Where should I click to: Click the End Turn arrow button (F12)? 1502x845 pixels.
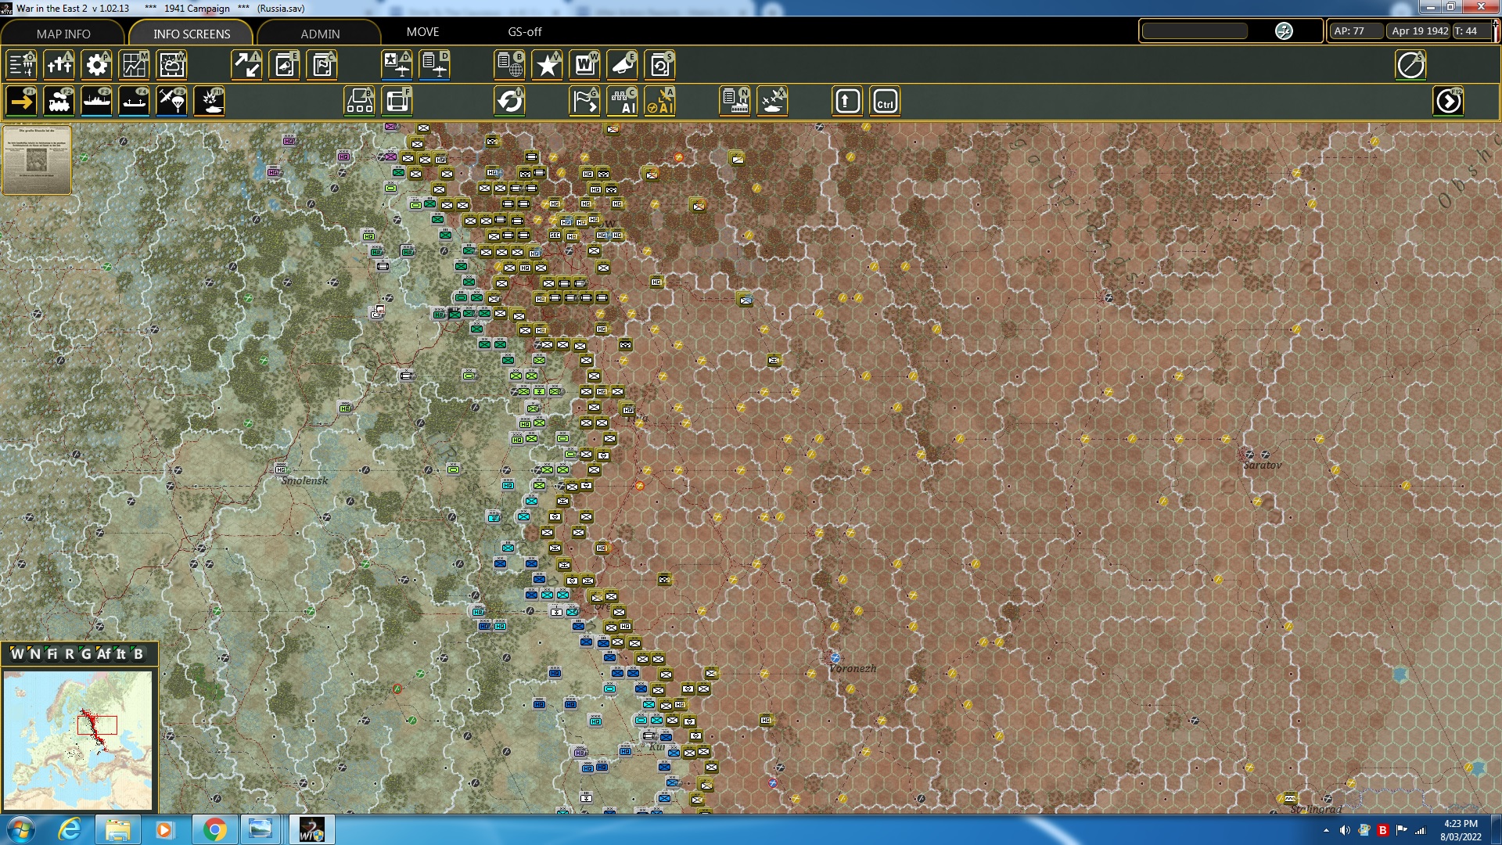tap(1448, 102)
